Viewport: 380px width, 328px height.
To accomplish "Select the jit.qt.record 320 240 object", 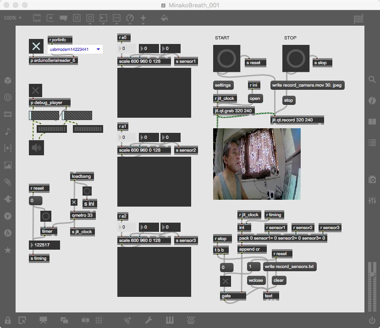I will coord(297,120).
